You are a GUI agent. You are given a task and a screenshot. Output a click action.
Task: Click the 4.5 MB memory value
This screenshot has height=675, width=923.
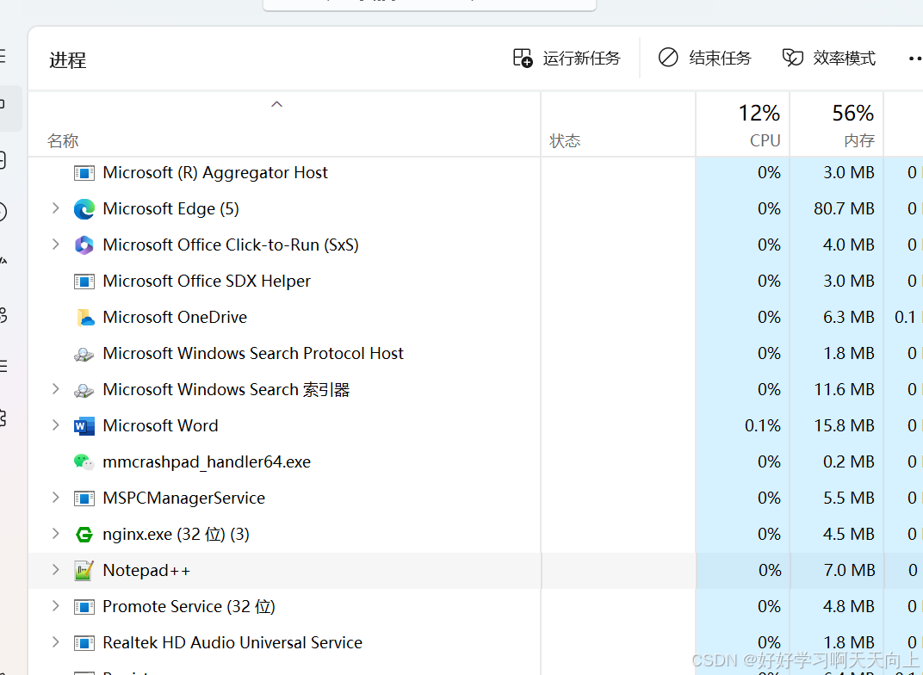(x=849, y=535)
